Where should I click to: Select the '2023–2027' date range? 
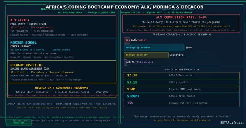tap(102, 92)
